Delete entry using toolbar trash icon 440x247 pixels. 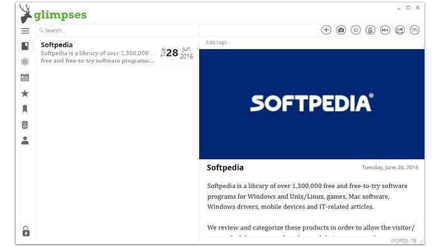click(x=370, y=30)
